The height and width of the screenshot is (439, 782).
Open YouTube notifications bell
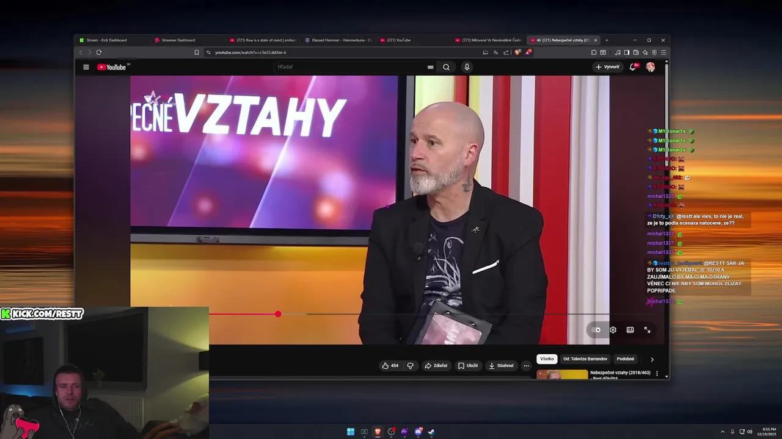632,67
